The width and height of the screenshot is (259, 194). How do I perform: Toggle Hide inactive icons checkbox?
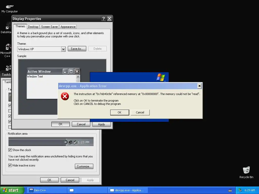click(x=10, y=165)
